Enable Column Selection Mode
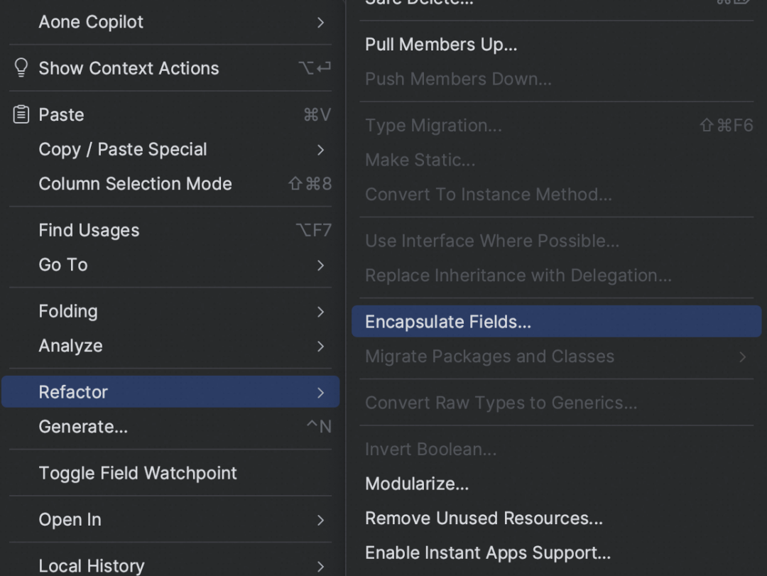767x576 pixels. pyautogui.click(x=170, y=184)
